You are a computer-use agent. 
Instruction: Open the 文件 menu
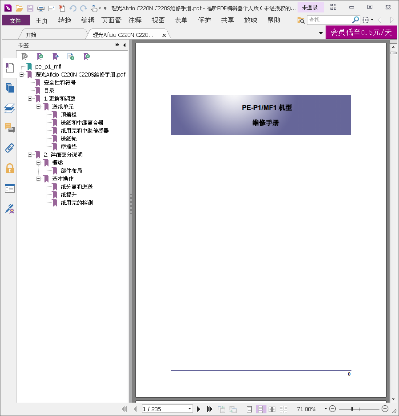[x=16, y=20]
